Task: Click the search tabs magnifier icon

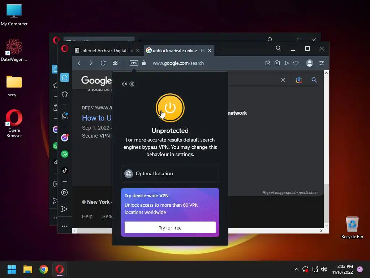Action: 279,48
